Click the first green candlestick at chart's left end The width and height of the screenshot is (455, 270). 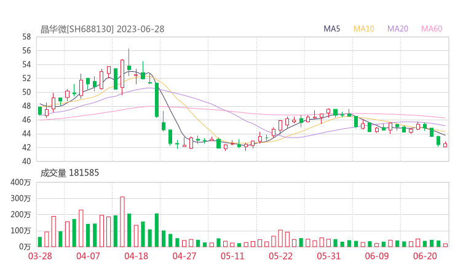(x=40, y=110)
